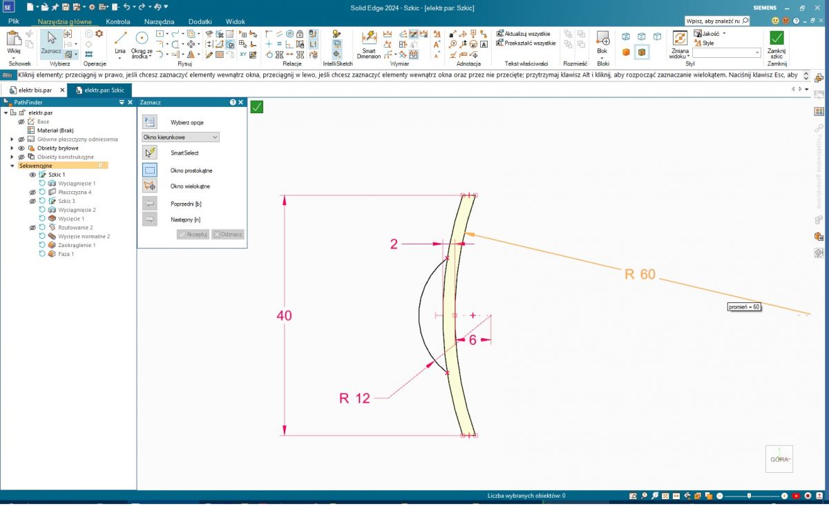Viewport: 829px width, 506px height.
Task: Open the Jakość dropdown arrow
Action: pyautogui.click(x=724, y=34)
